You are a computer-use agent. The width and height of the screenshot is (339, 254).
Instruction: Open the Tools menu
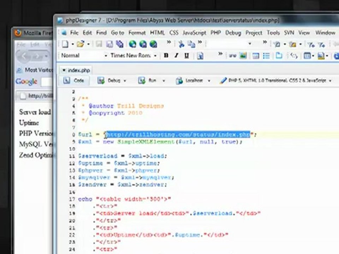point(273,33)
